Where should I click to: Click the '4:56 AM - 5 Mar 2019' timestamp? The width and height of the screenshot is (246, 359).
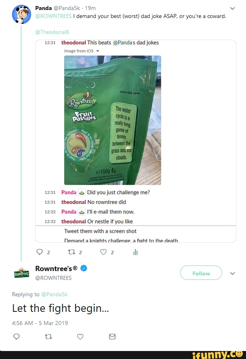click(x=40, y=323)
